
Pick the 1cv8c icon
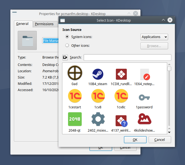121,96
